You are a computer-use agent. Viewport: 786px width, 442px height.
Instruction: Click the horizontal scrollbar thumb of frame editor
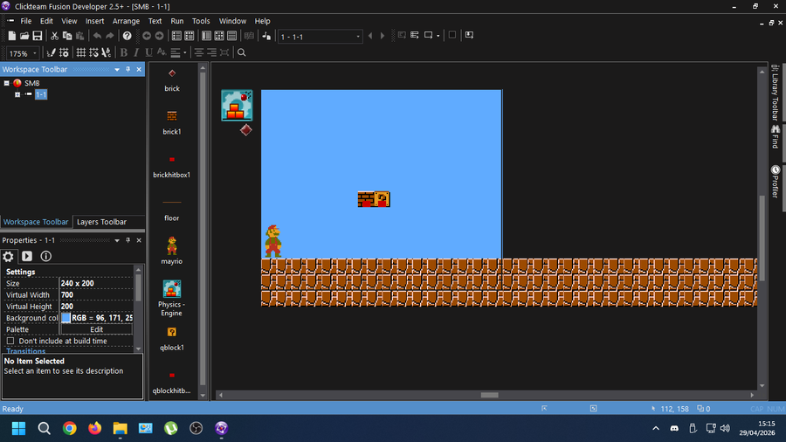pyautogui.click(x=489, y=395)
